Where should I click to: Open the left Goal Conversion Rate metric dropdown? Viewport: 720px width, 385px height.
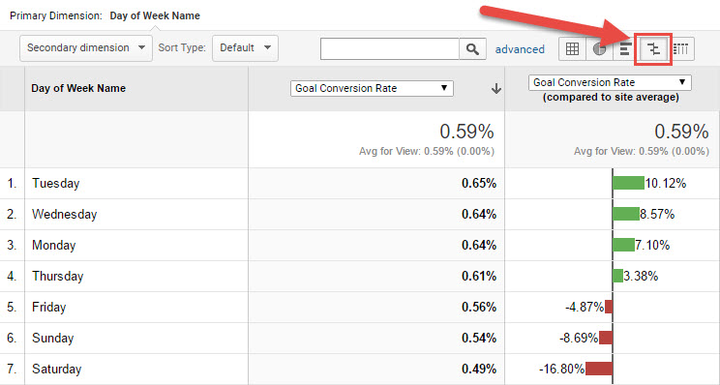[372, 88]
